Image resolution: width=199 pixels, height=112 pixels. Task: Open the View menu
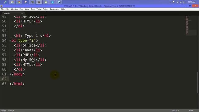pyautogui.click(x=27, y=9)
